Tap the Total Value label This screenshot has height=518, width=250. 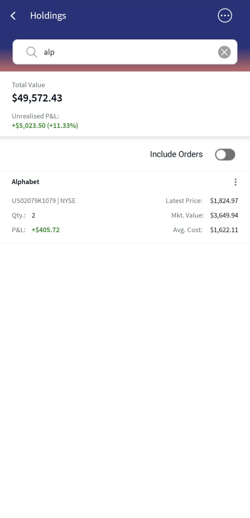(28, 85)
